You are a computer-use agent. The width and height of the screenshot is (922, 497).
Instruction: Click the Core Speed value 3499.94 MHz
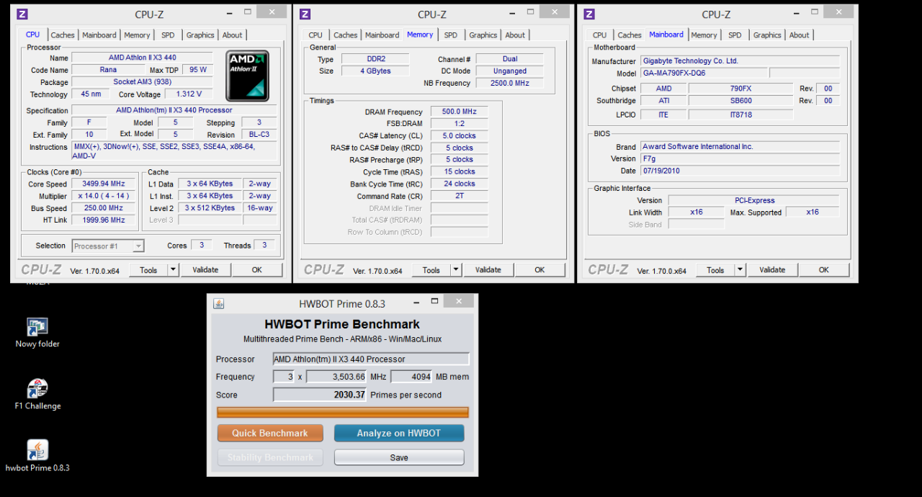coord(103,184)
